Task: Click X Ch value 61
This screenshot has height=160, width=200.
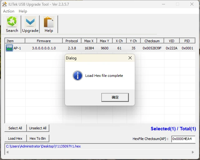Action: (x=120, y=48)
